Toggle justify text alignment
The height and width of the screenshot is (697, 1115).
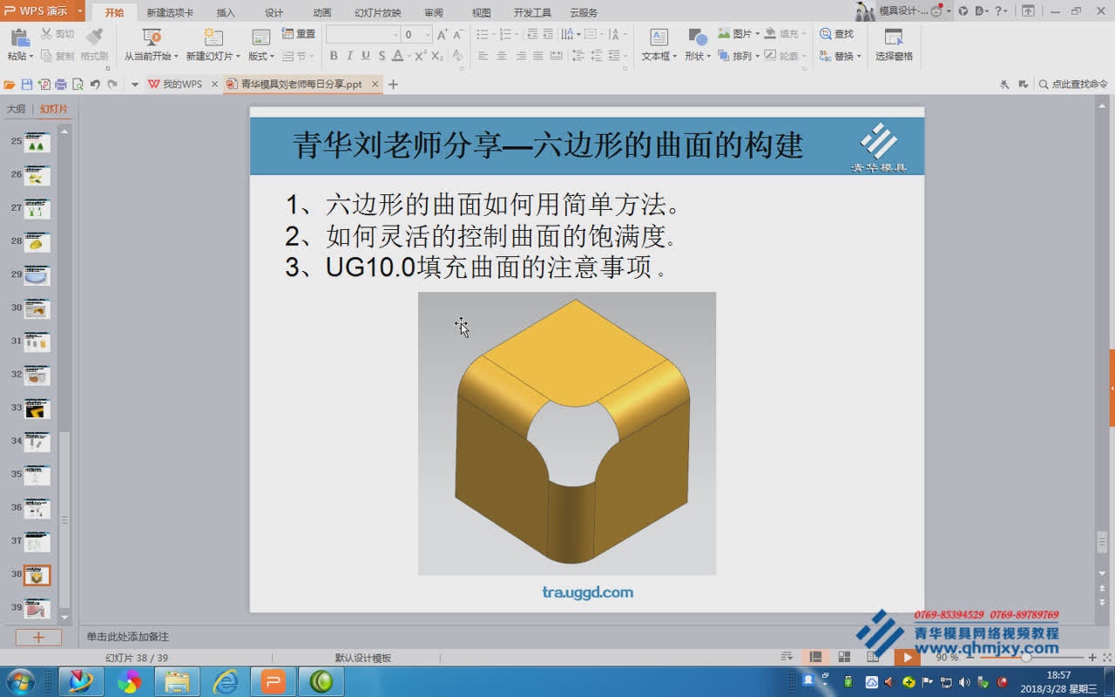pos(538,56)
